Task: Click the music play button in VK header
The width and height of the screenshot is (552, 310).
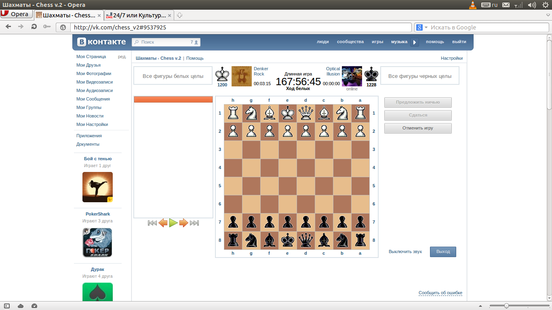Action: click(x=415, y=42)
